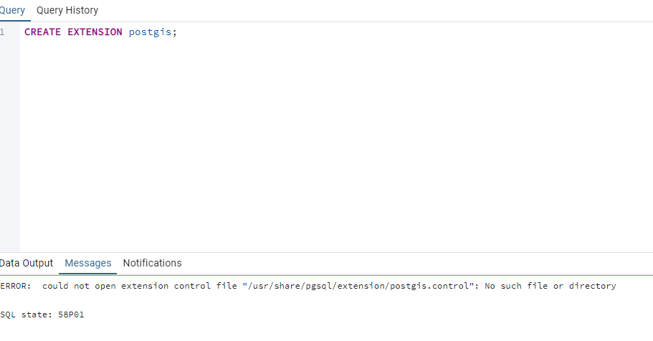Click the 58P01 SQL state code
This screenshot has height=341, width=653.
[x=71, y=314]
